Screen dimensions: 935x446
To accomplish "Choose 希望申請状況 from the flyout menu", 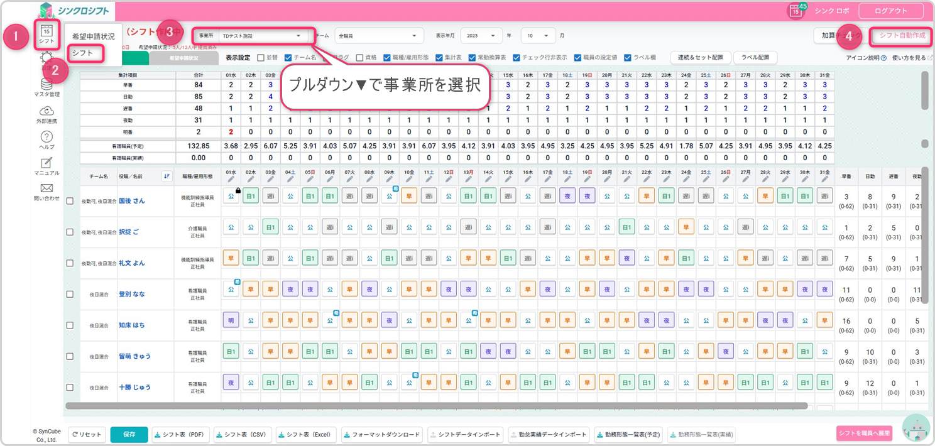I will tap(93, 36).
